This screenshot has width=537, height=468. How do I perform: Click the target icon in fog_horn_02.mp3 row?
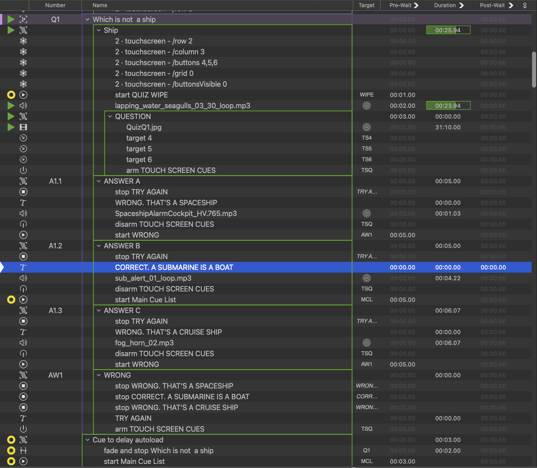click(367, 343)
